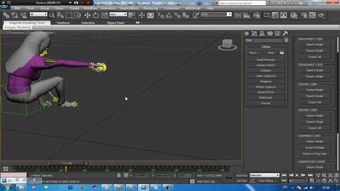Toggle Angle Snap
This screenshot has height=191, width=340.
pos(169,15)
